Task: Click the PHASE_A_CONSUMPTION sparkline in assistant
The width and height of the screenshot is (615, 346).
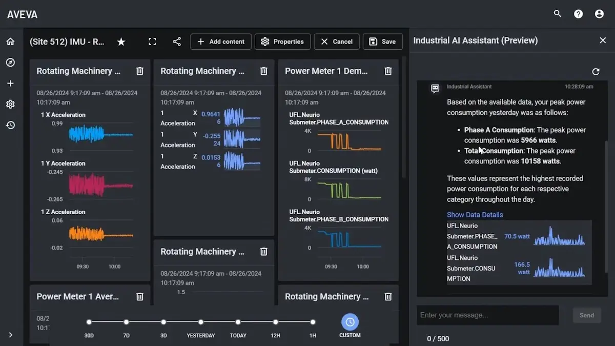Action: click(559, 237)
